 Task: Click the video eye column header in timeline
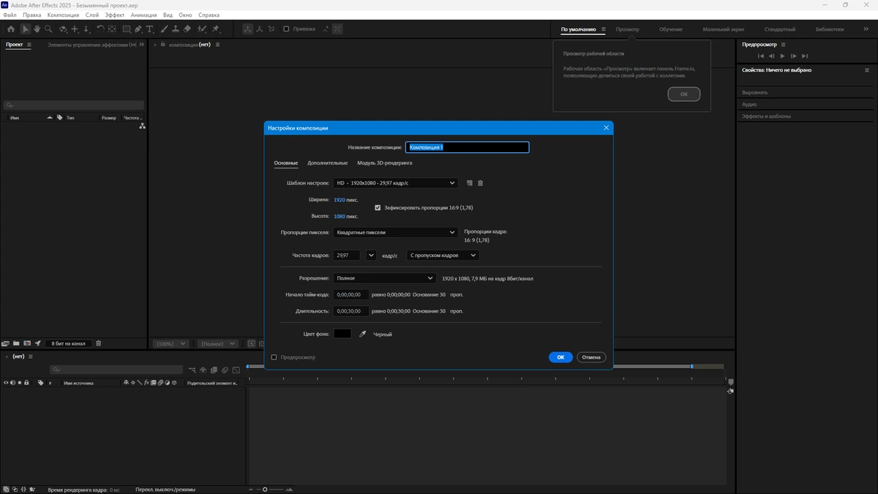6,383
